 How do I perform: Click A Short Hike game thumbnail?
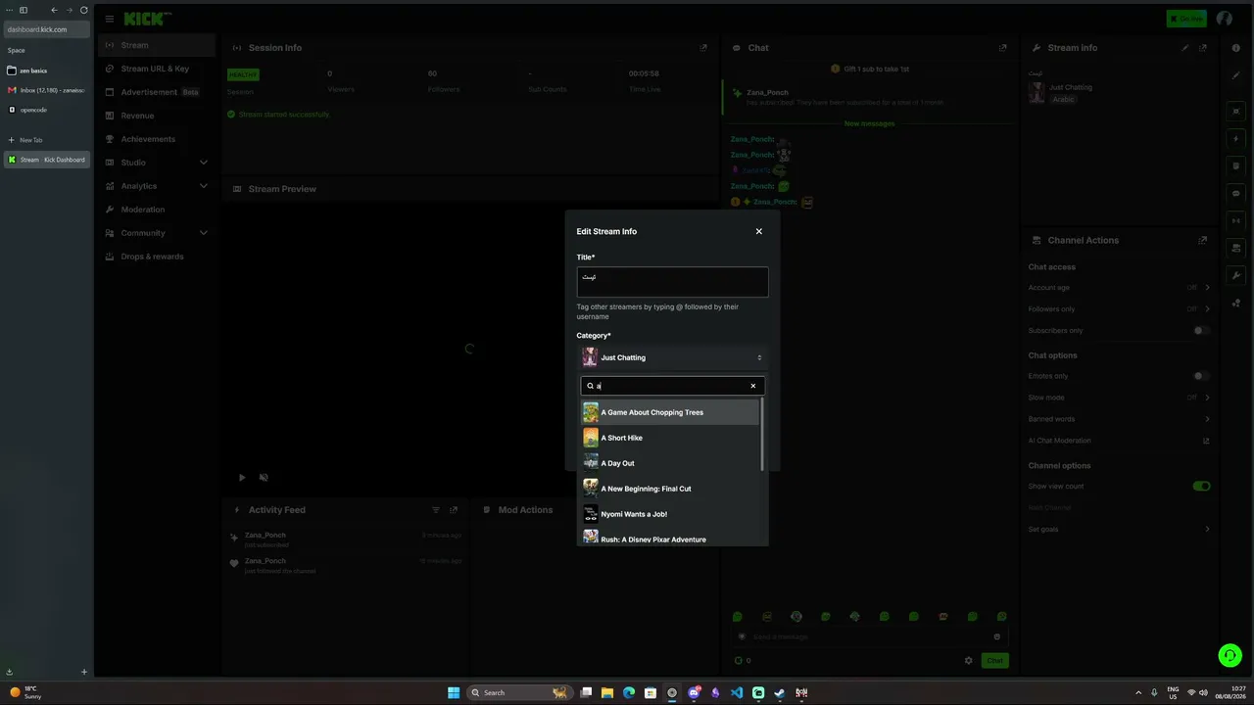coord(591,438)
